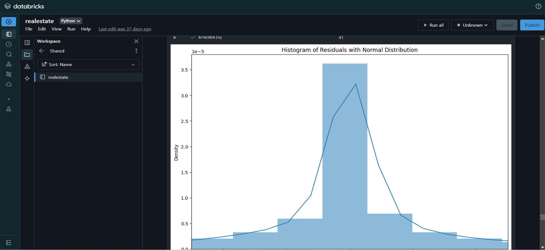Click the Publish button

532,25
